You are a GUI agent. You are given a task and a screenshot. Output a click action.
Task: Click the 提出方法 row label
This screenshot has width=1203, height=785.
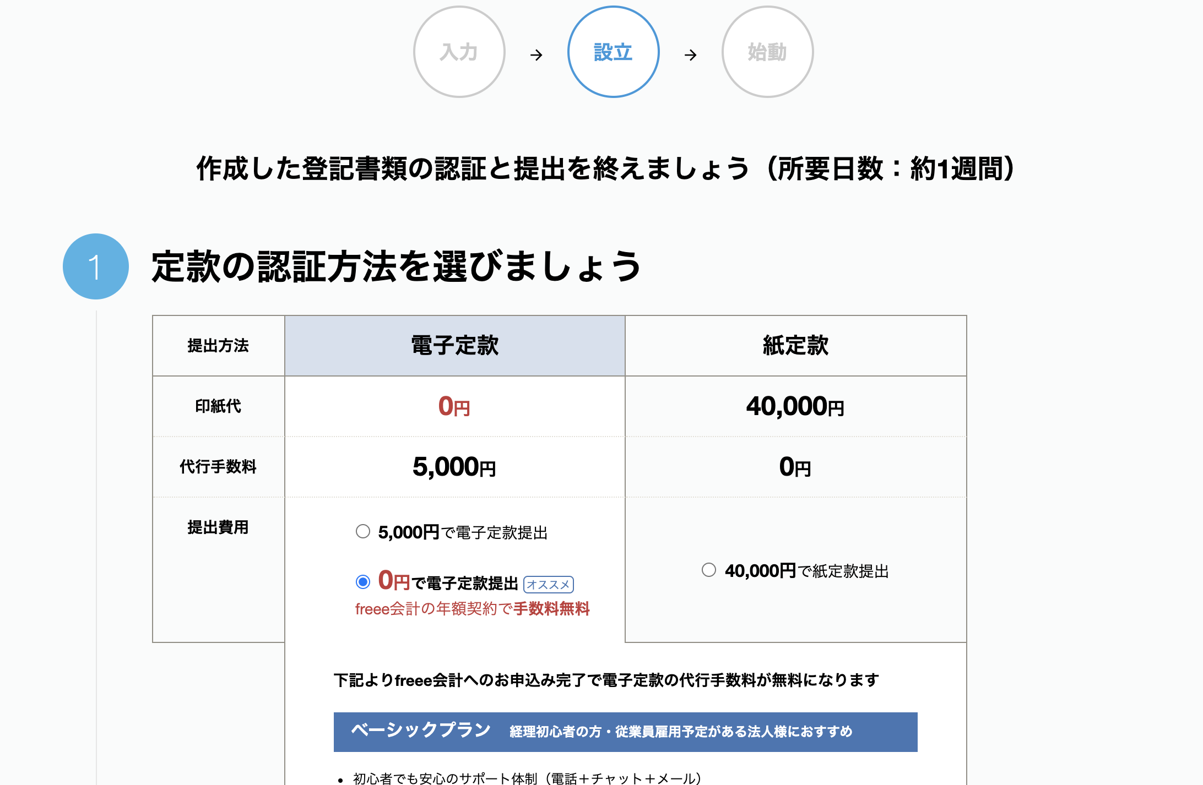[x=218, y=346]
